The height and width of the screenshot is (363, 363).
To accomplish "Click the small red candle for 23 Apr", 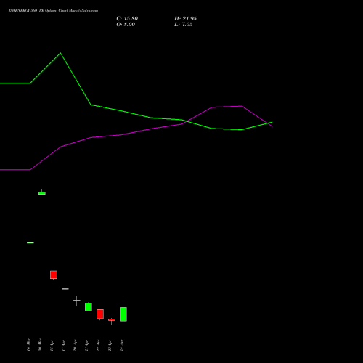I will (x=112, y=320).
